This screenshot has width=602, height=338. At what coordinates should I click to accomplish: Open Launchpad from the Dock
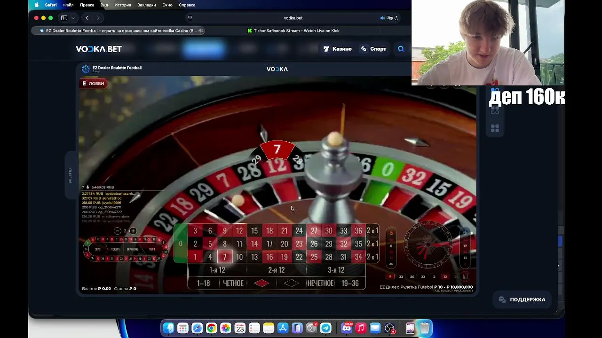pyautogui.click(x=183, y=328)
